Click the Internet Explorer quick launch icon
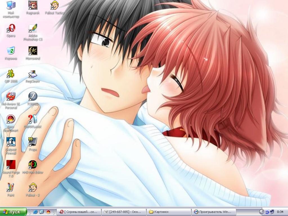The image size is (288, 216). pyautogui.click(x=35, y=212)
